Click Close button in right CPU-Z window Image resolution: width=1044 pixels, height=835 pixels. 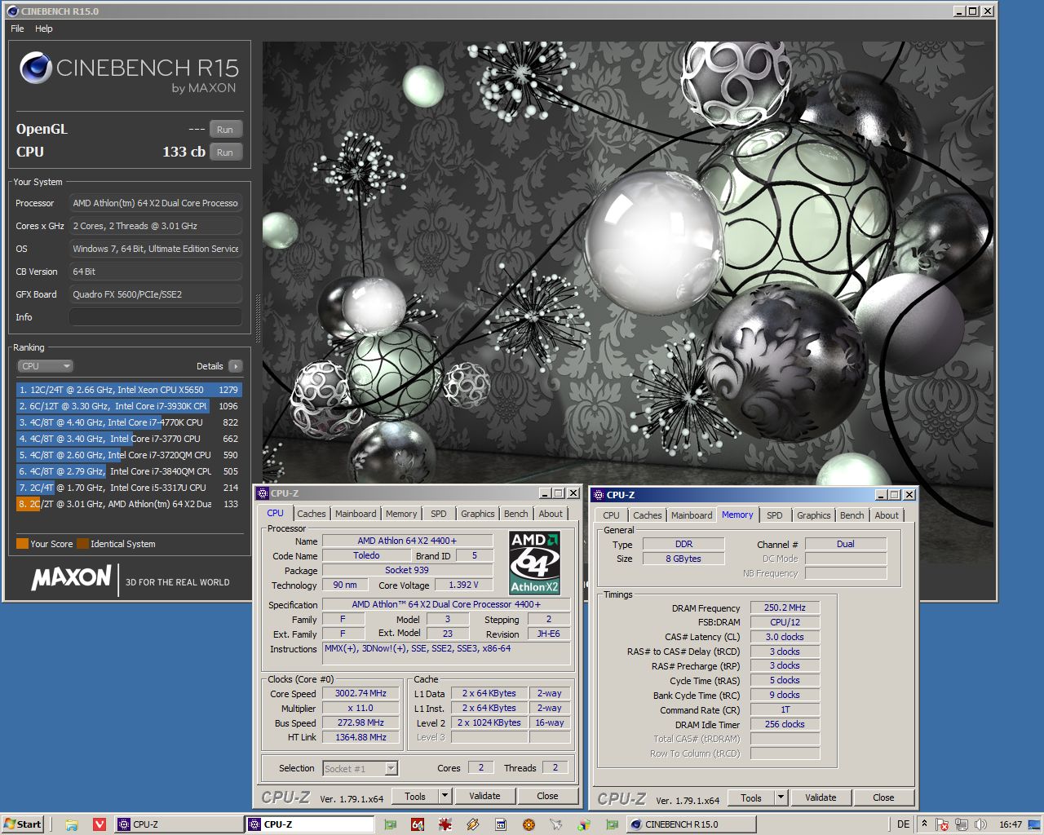click(x=883, y=797)
